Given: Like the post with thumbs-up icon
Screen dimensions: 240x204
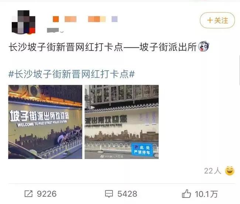Looking at the screenshot, I should click(186, 194).
